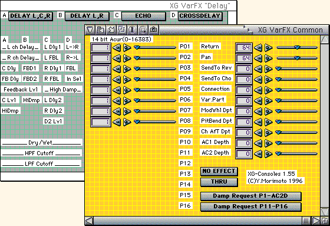Screen dimensions: 330x226
Task: Click the overlapping windows toolbar icon
Action: click(x=121, y=30)
